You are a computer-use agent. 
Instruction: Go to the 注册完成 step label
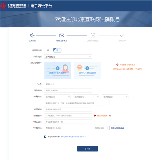click(122, 41)
